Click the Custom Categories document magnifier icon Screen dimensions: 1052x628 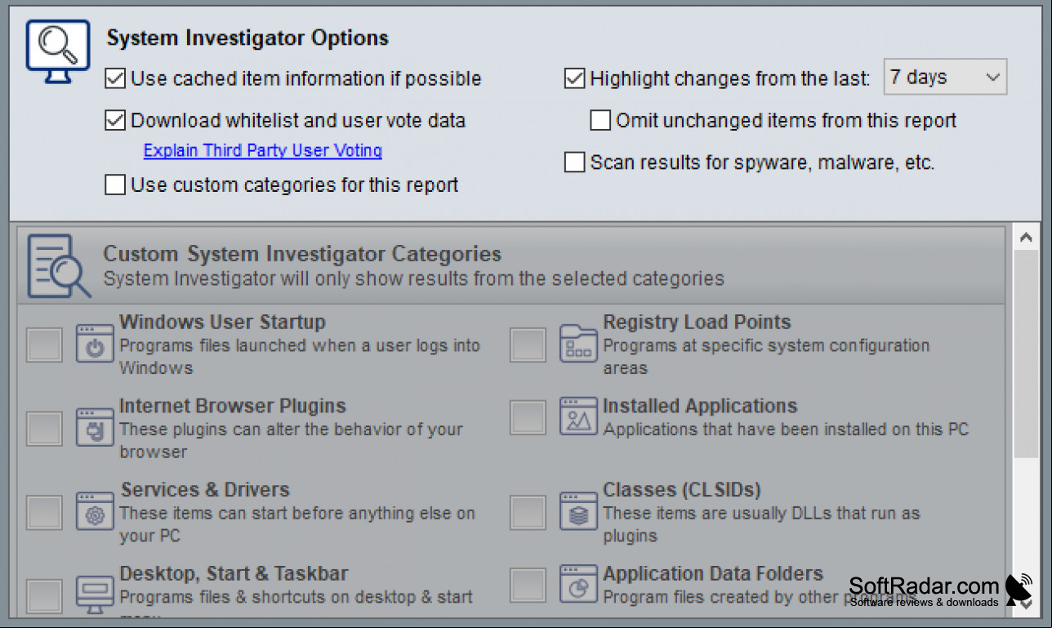(59, 266)
